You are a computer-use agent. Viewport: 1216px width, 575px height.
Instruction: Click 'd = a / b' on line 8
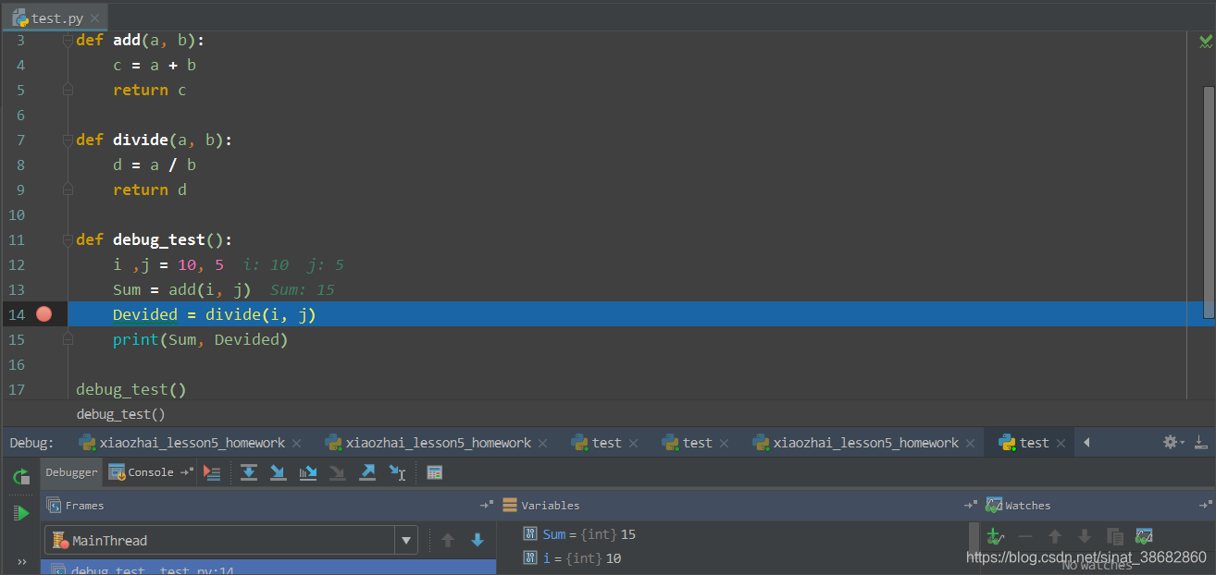(155, 165)
